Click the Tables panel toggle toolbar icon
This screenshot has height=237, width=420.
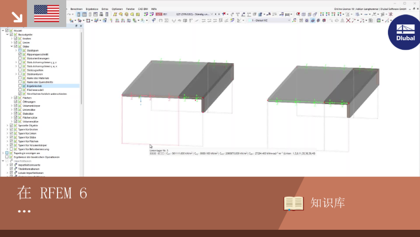click(x=85, y=14)
